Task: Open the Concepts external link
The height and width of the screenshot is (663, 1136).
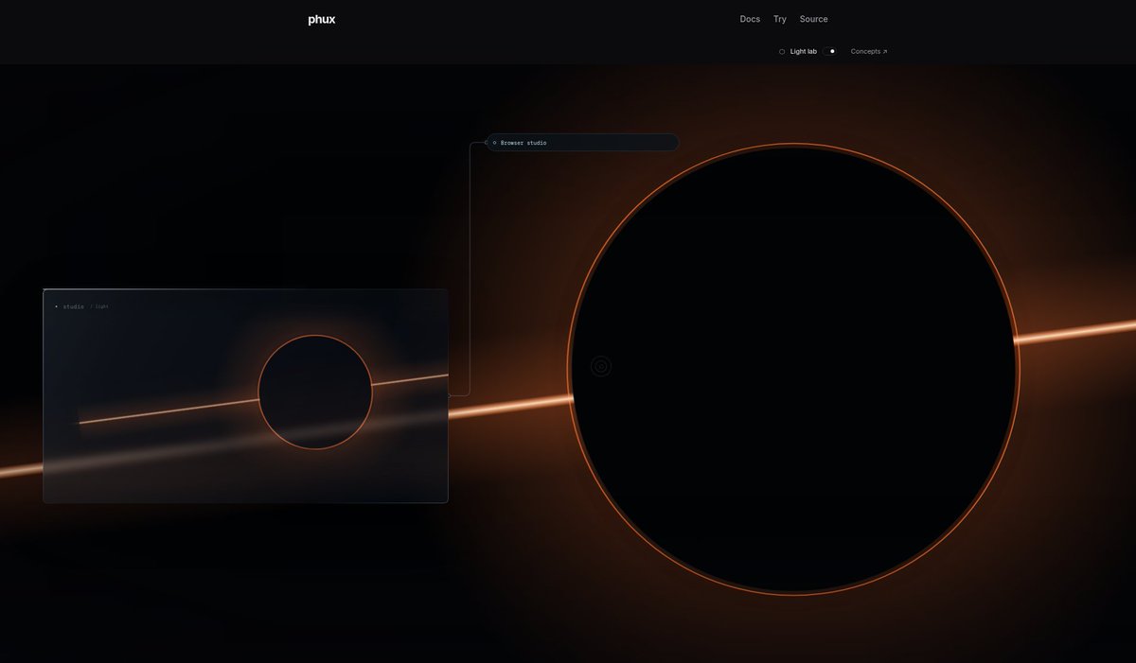Action: 869,51
